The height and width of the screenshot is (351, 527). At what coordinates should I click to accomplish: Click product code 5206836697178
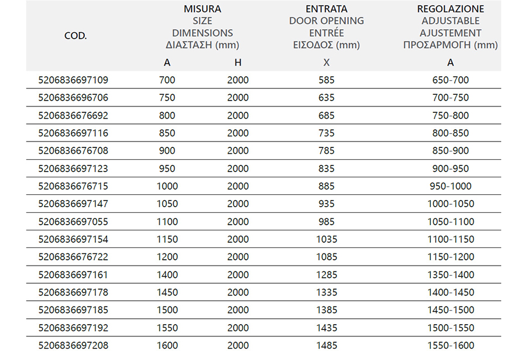pyautogui.click(x=73, y=292)
